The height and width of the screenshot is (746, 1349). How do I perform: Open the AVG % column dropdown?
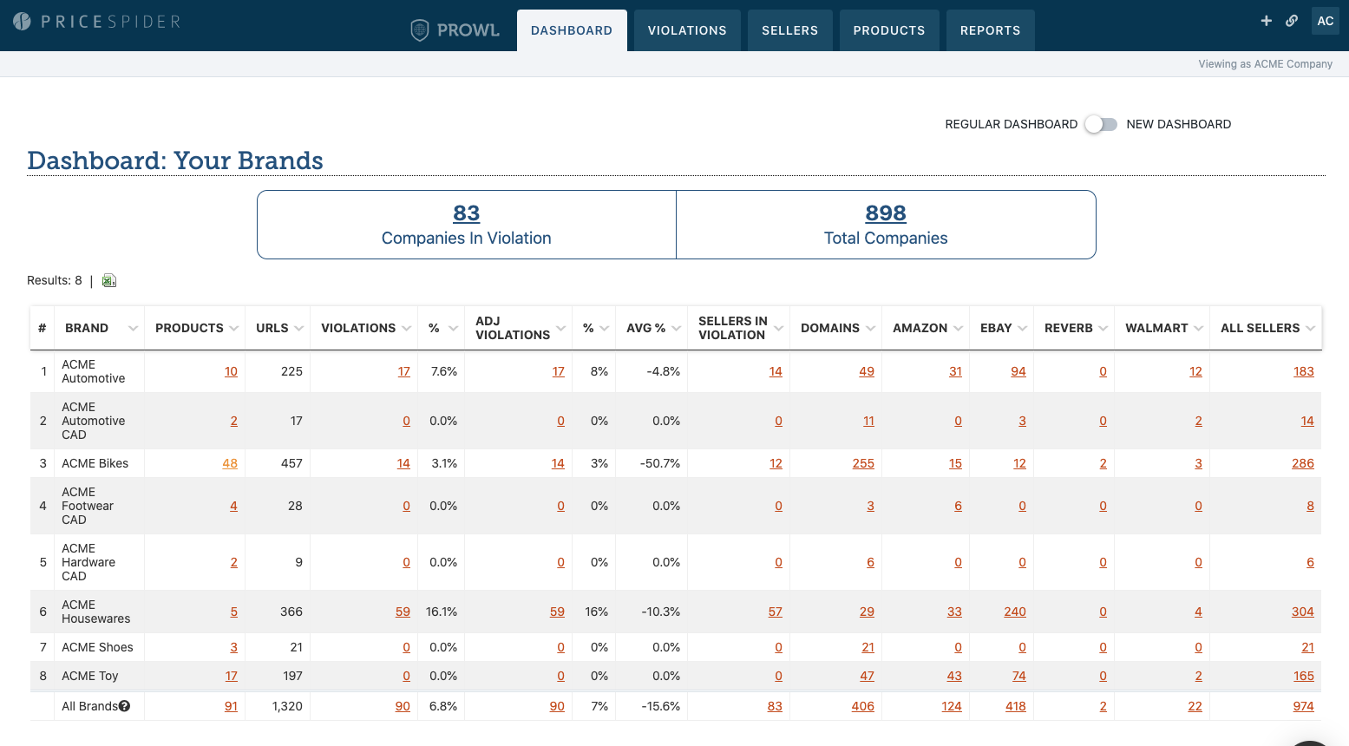[x=677, y=328]
